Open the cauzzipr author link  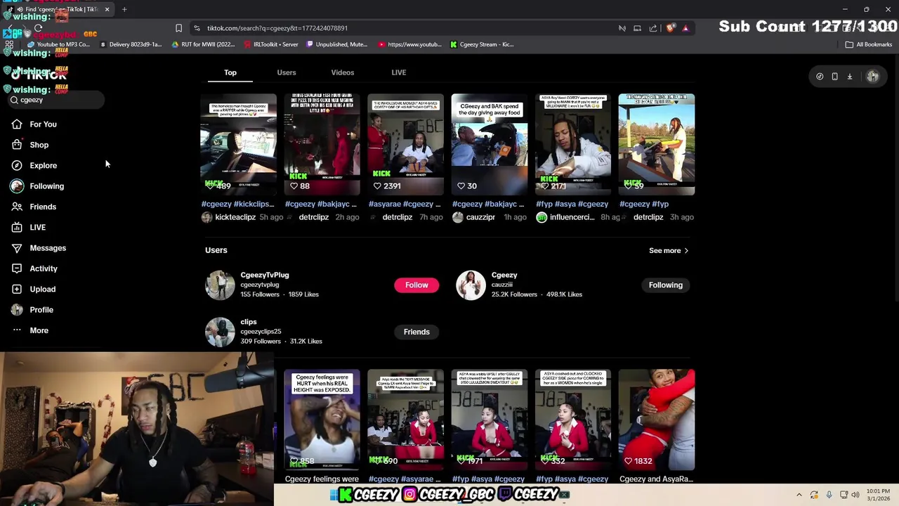click(480, 217)
